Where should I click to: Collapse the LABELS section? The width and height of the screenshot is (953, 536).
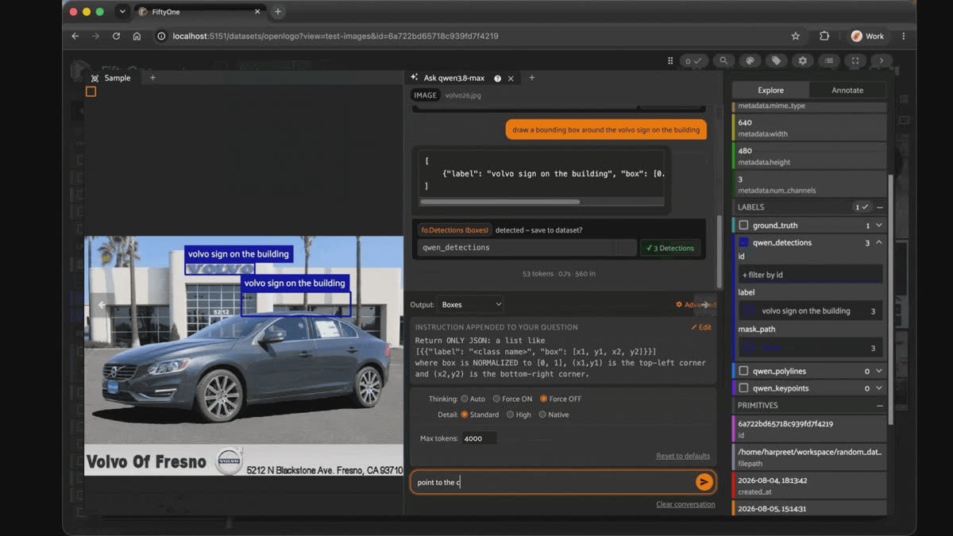click(880, 207)
